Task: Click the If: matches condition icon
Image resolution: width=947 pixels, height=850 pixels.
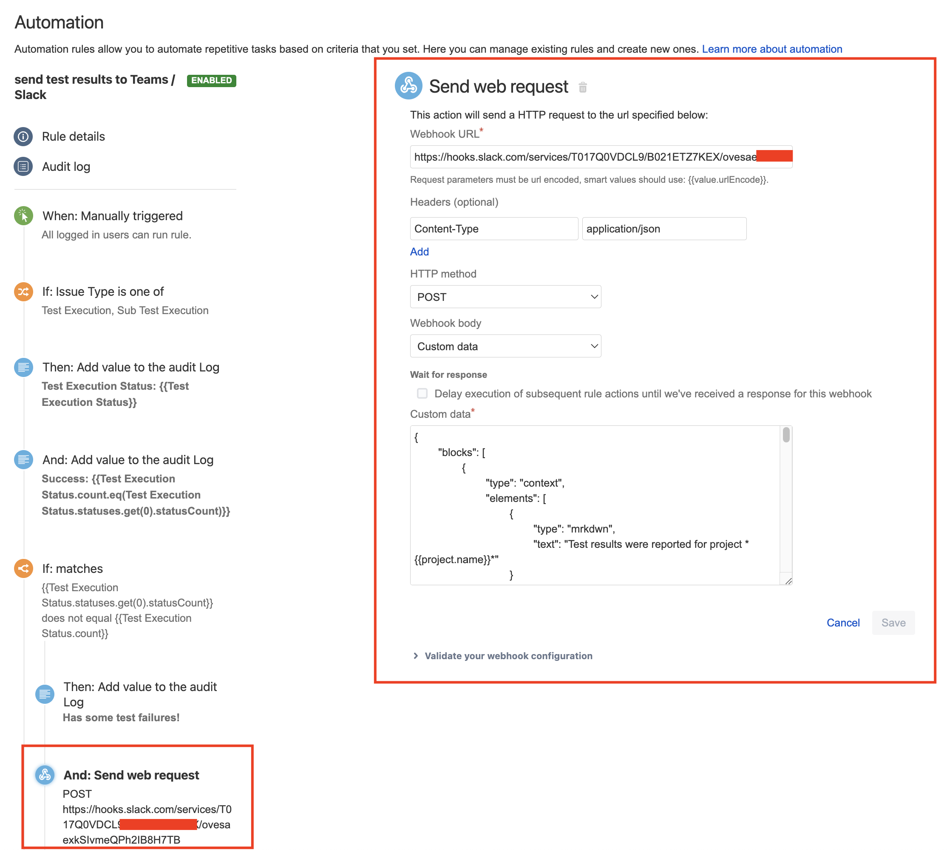Action: pos(23,569)
